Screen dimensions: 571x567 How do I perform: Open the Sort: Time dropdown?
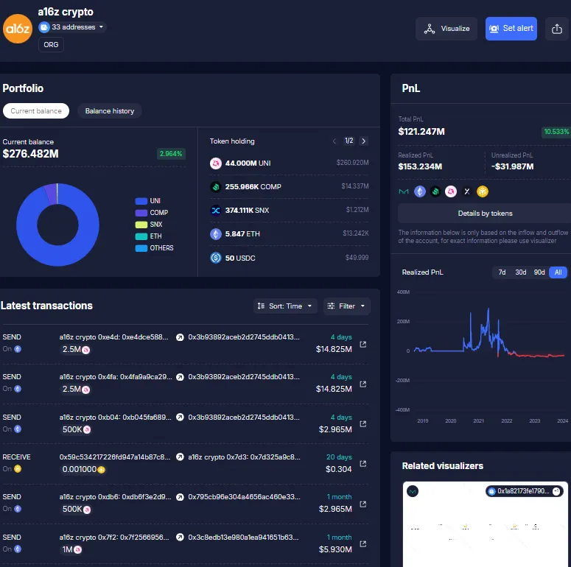coord(285,306)
